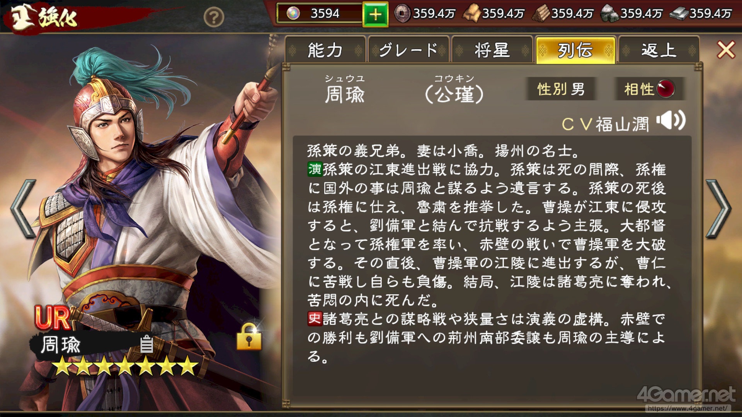Image resolution: width=742 pixels, height=417 pixels.
Task: Play the CV 福山潤 voice speaker icon
Action: pos(671,121)
